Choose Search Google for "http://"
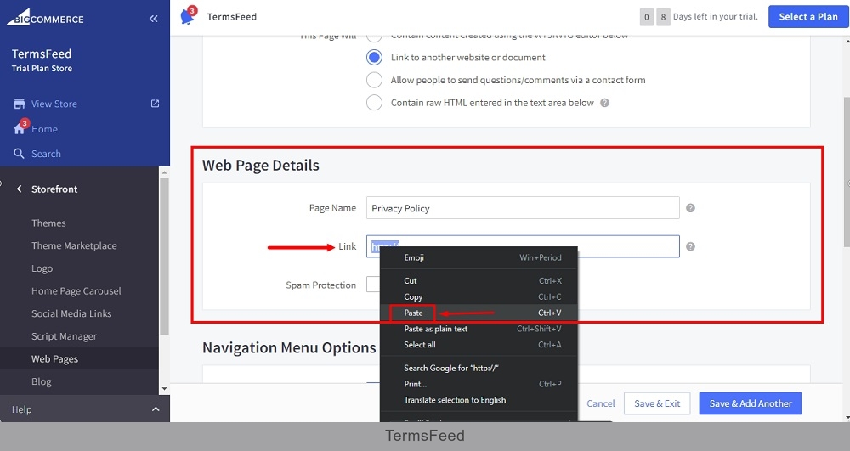 [x=479, y=368]
